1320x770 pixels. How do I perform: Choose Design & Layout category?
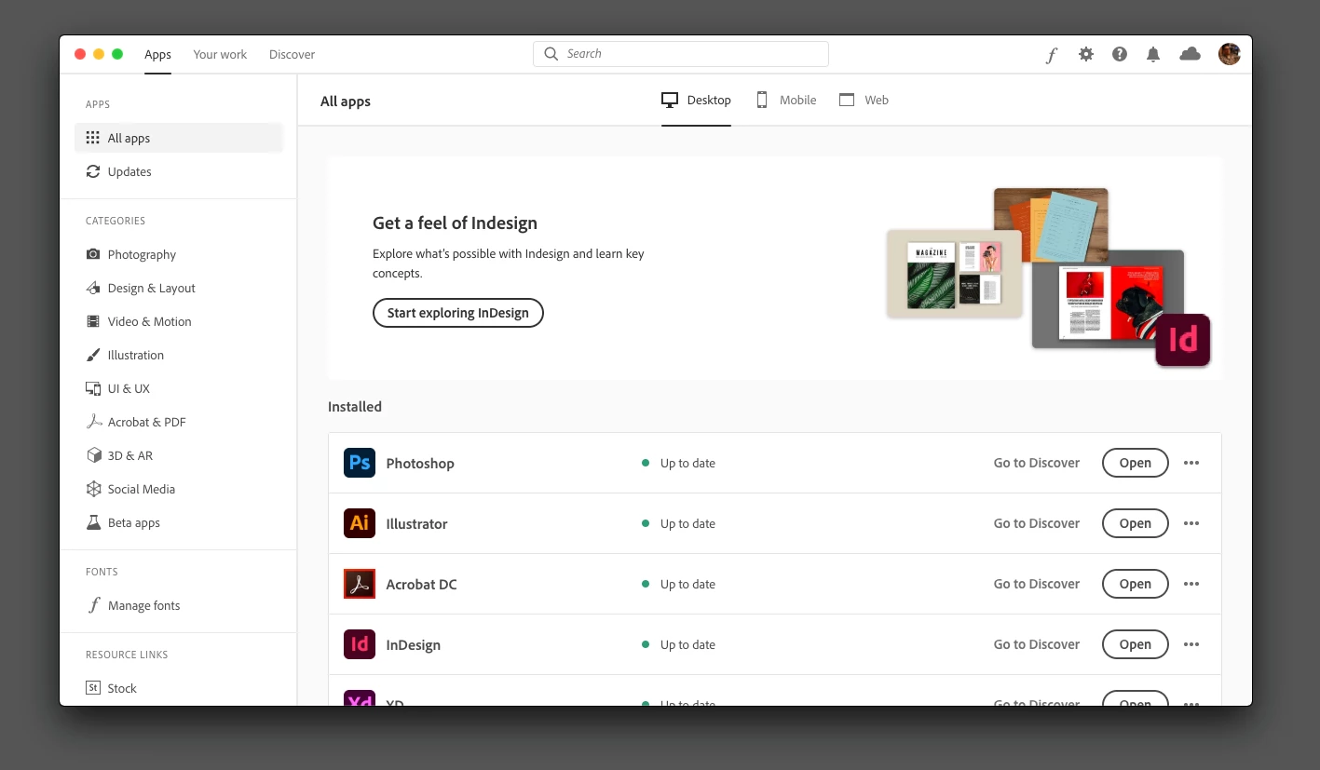tap(179, 288)
